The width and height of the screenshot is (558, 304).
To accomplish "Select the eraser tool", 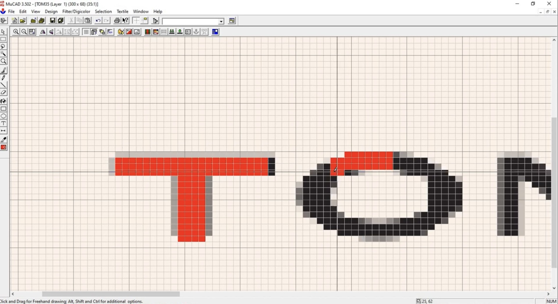I will click(3, 92).
